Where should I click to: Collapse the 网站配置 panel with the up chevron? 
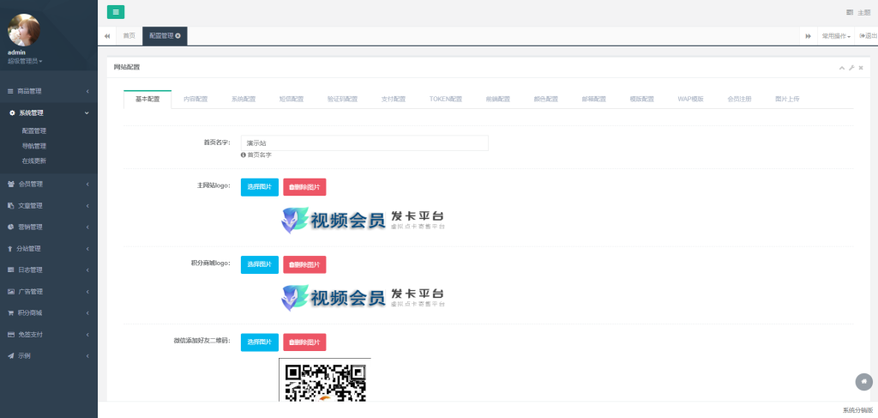(x=842, y=68)
